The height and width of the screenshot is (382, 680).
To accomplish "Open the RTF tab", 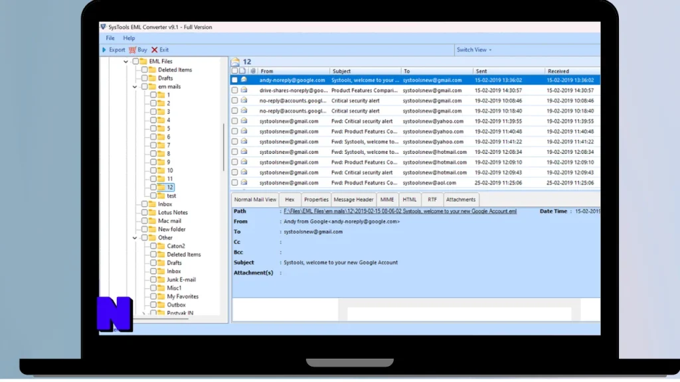I will [x=432, y=200].
